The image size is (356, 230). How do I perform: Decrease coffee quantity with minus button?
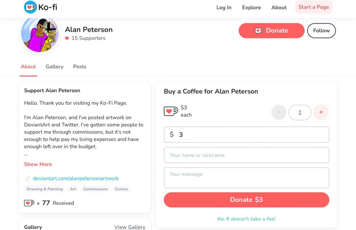pyautogui.click(x=279, y=113)
